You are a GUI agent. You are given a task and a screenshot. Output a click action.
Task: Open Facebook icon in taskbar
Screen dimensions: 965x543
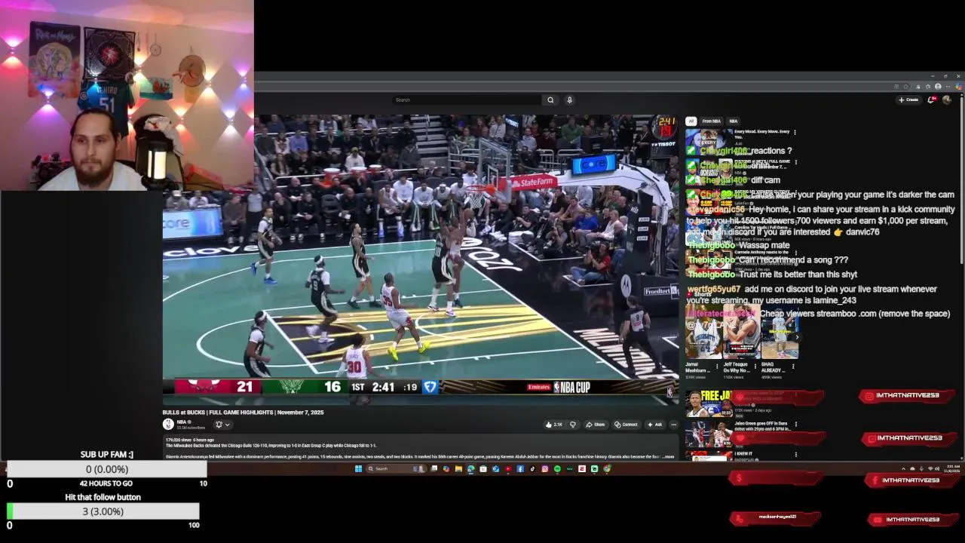click(x=520, y=468)
